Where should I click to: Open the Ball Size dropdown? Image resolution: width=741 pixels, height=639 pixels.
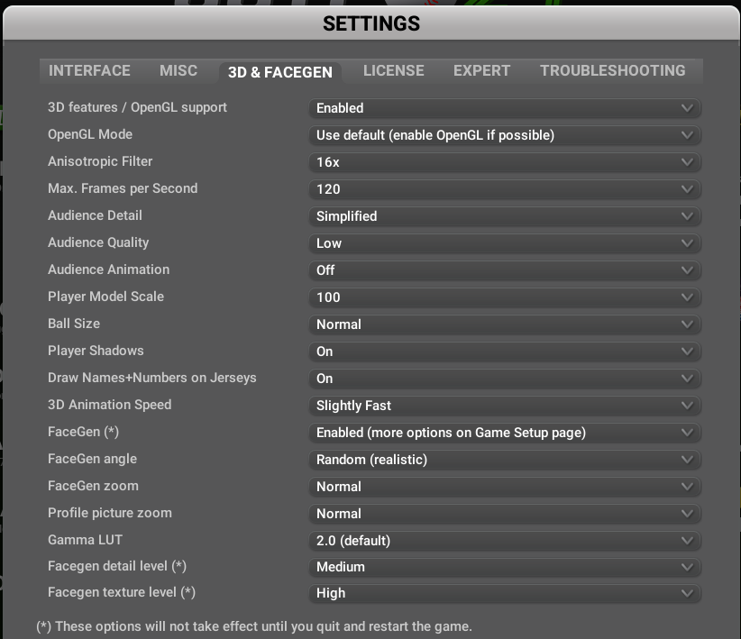(505, 324)
